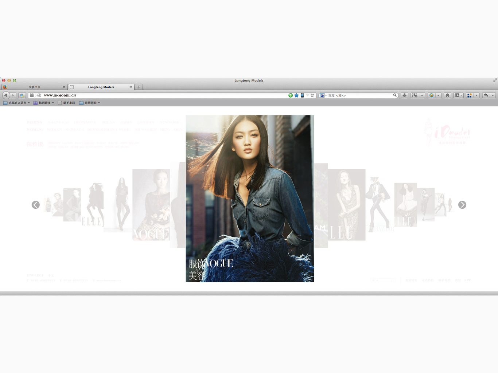Screen dimensions: 498x373
Task: Open the MILAN city link
Action: [x=109, y=122]
